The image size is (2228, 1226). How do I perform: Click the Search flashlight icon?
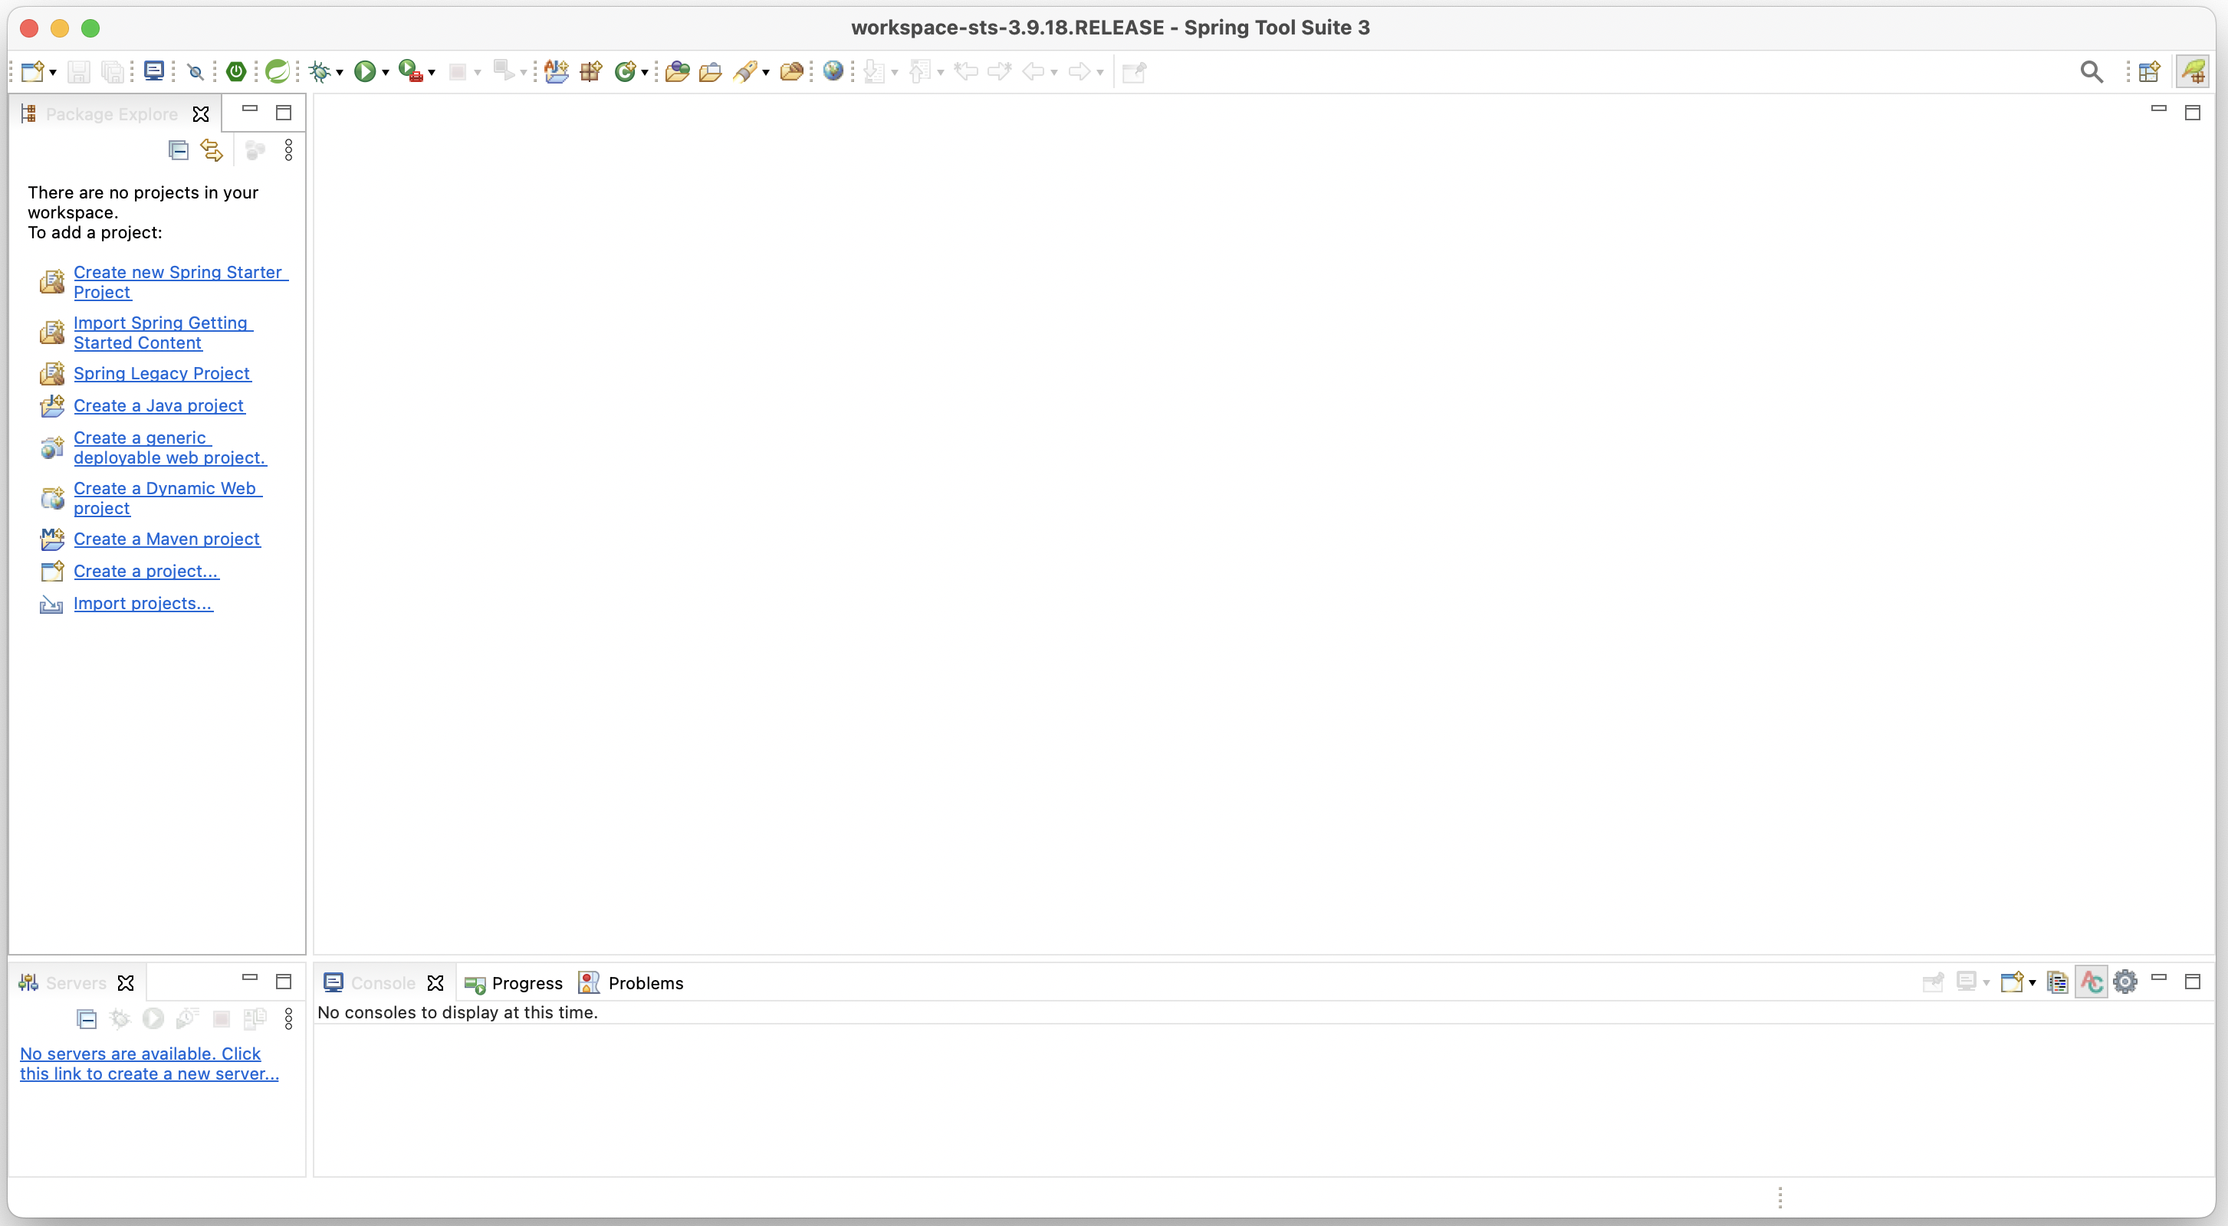point(745,72)
